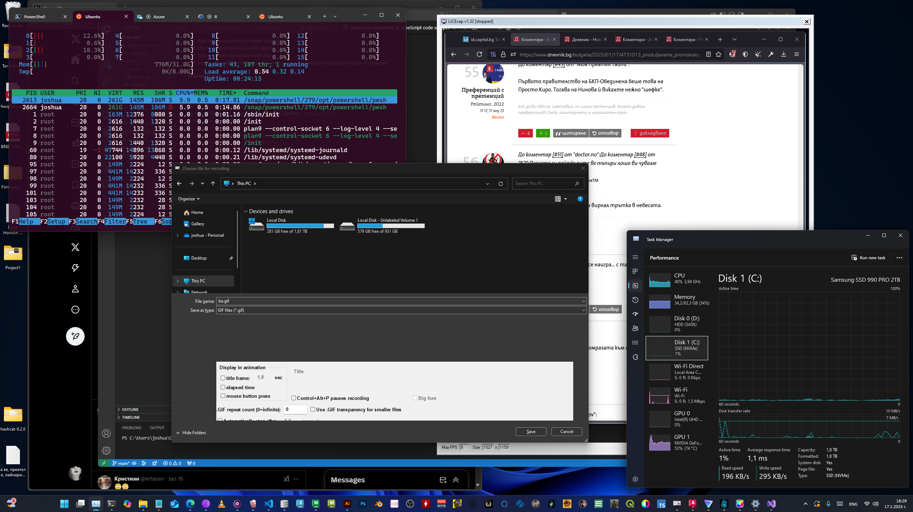Open the browser hamburger application menu
The height and width of the screenshot is (512, 913).
797,54
